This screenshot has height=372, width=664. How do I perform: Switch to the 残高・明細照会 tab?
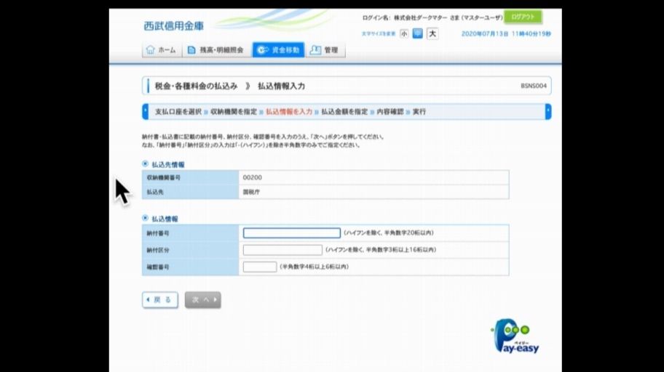click(215, 50)
